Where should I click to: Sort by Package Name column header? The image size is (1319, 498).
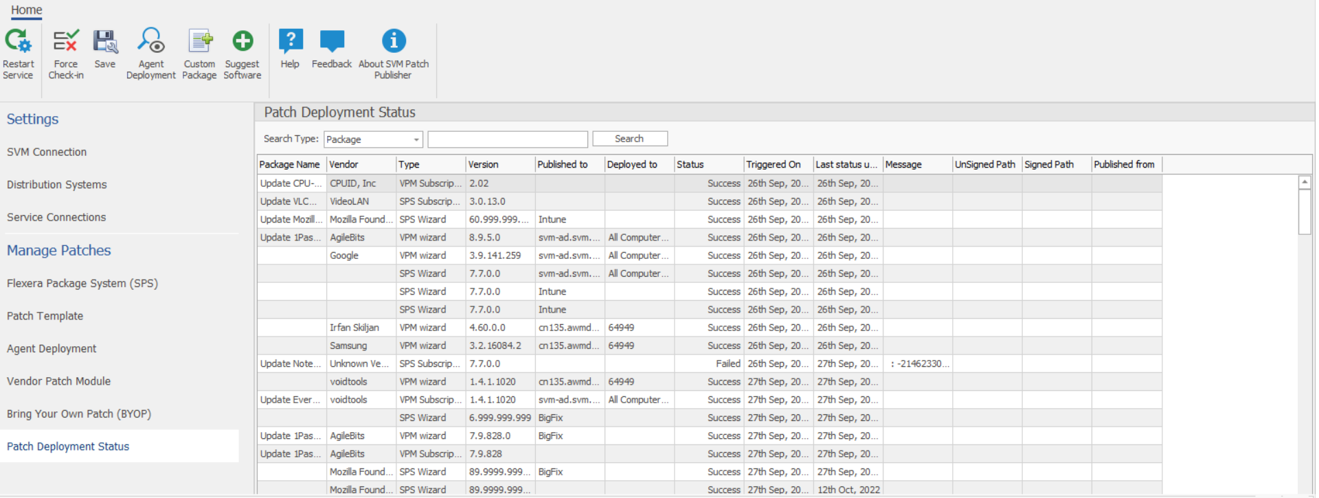click(x=292, y=165)
